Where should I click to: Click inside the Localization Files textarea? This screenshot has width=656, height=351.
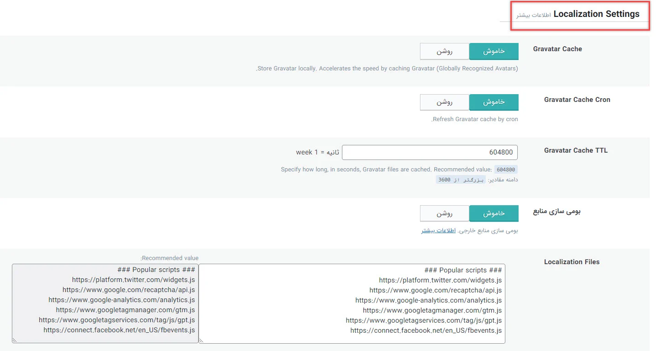click(352, 303)
